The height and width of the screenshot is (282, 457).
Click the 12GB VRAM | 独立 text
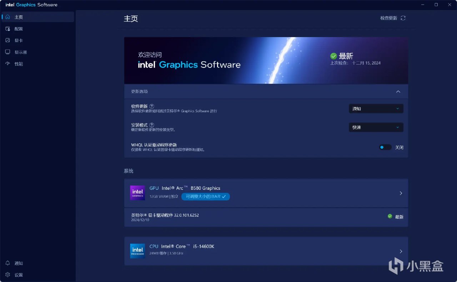pos(164,196)
